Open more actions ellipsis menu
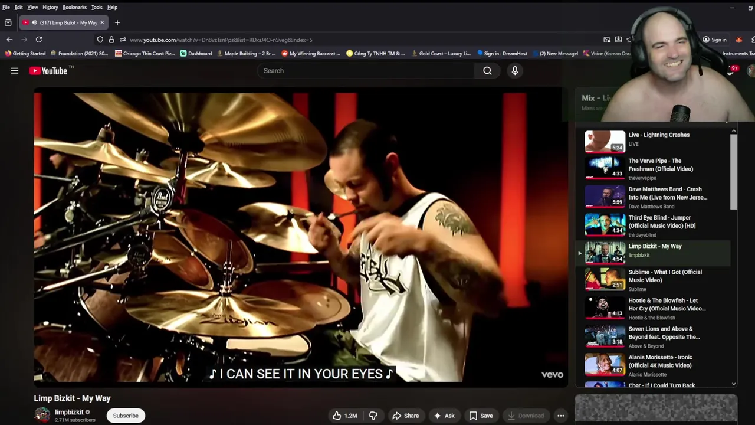 click(x=561, y=416)
